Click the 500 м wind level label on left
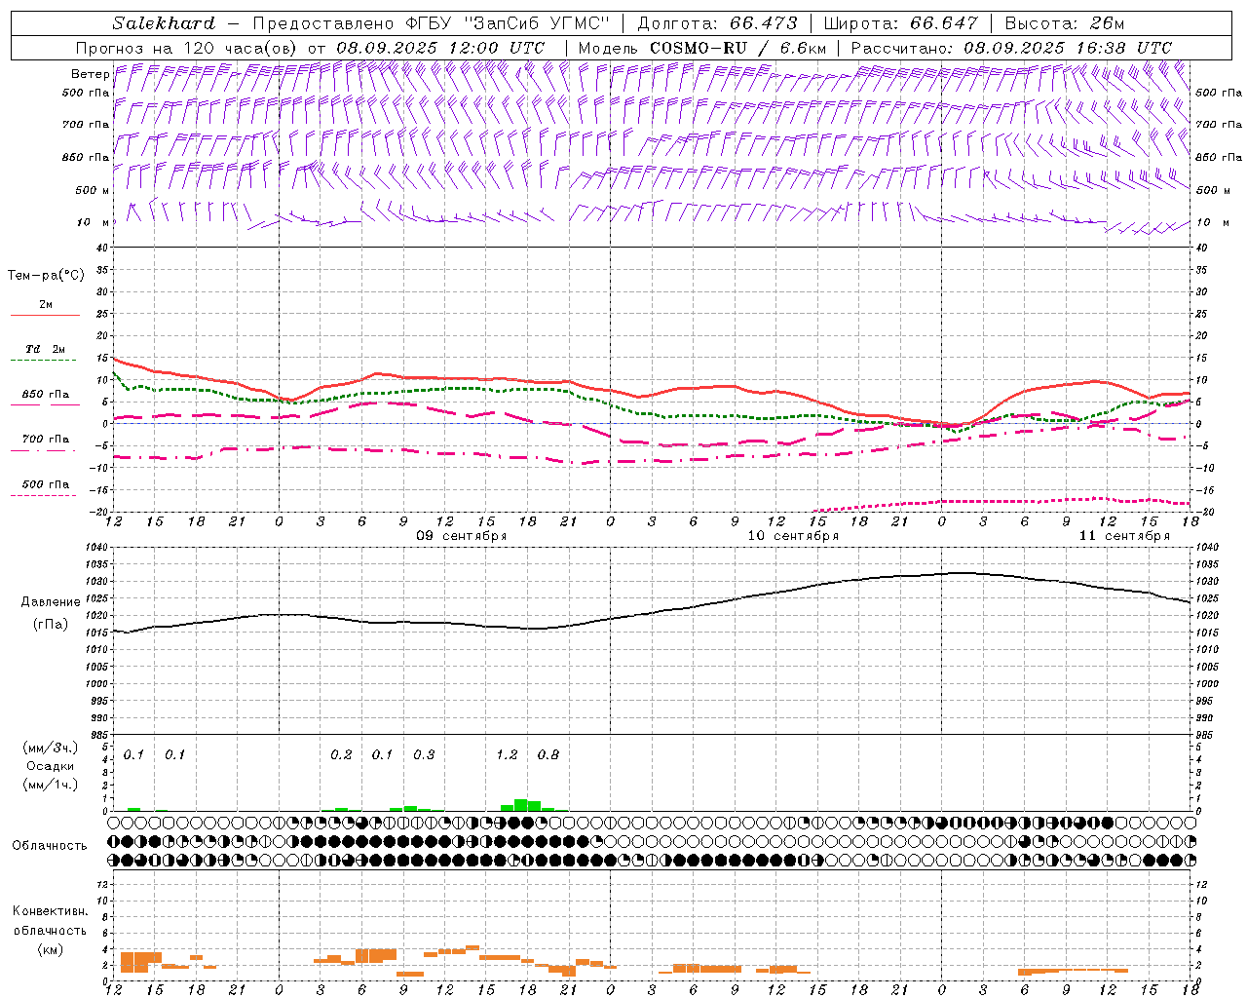This screenshot has height=998, width=1247. [x=93, y=190]
